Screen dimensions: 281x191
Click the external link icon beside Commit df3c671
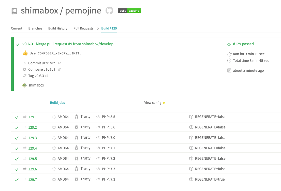[x=60, y=63]
